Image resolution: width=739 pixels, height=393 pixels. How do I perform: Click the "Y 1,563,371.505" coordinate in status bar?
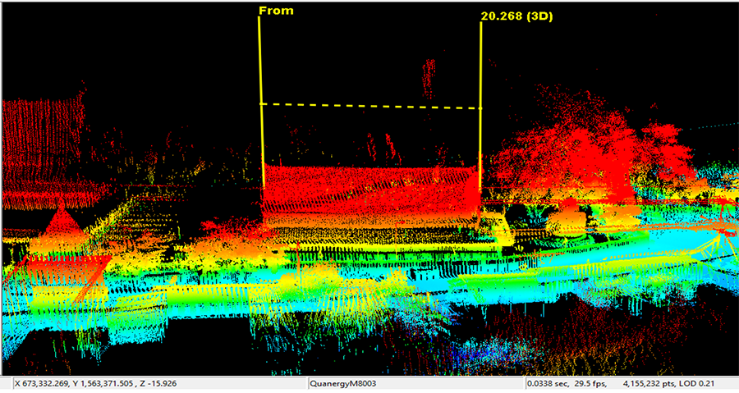click(x=103, y=384)
